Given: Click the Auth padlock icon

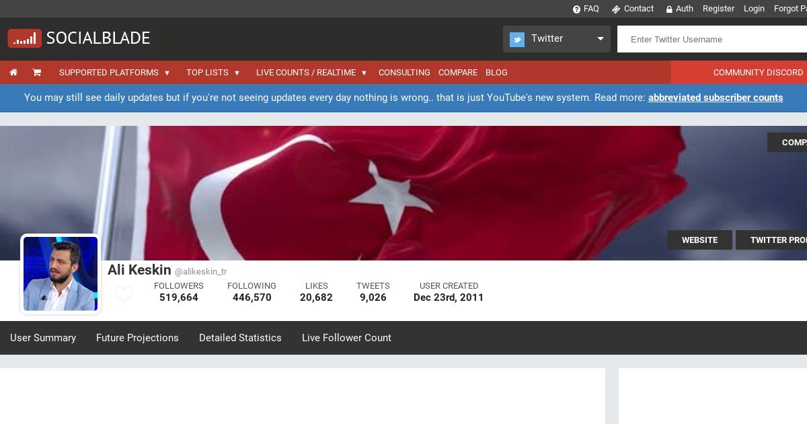Looking at the screenshot, I should 669,9.
